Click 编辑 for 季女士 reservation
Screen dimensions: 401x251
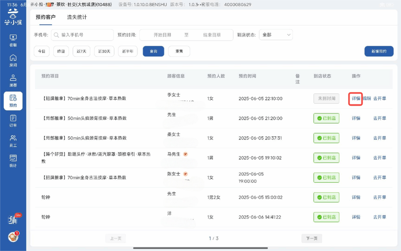367,98
